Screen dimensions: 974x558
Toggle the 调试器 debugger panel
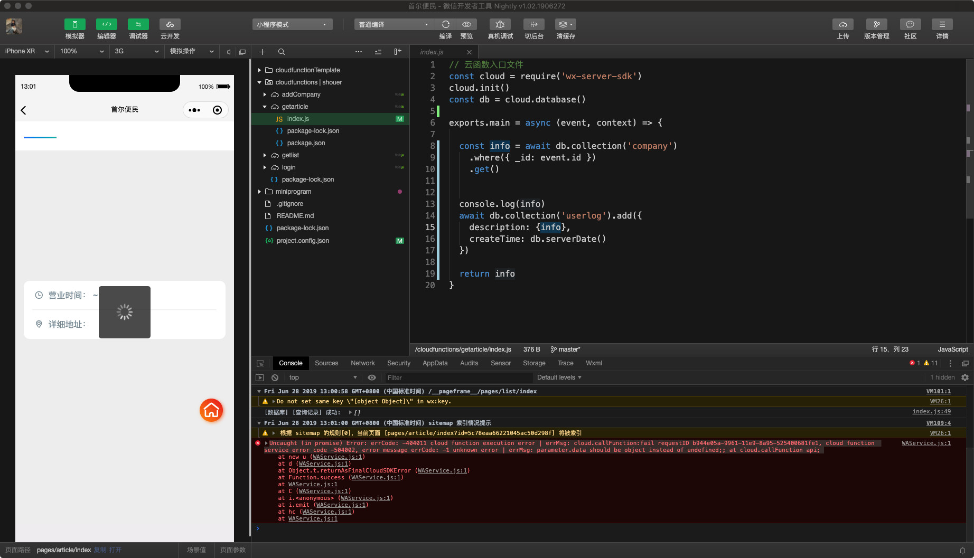pyautogui.click(x=138, y=25)
